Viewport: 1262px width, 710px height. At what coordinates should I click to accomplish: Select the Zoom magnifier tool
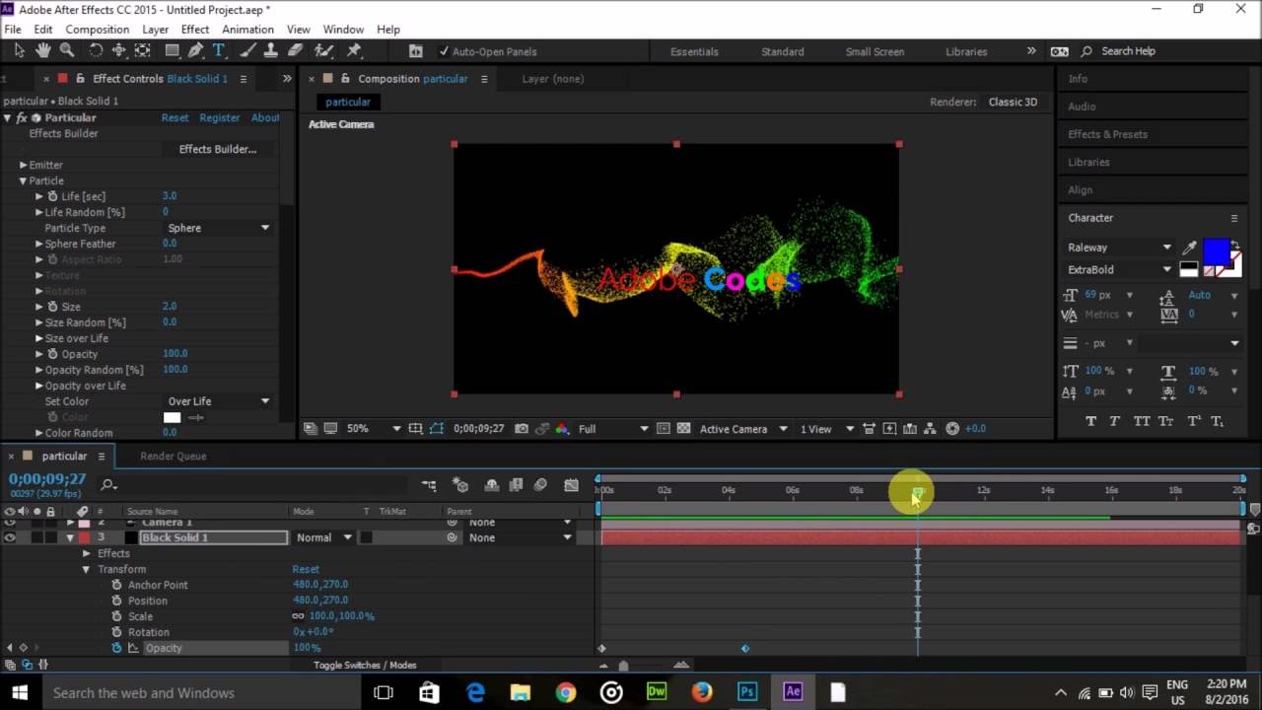point(67,50)
